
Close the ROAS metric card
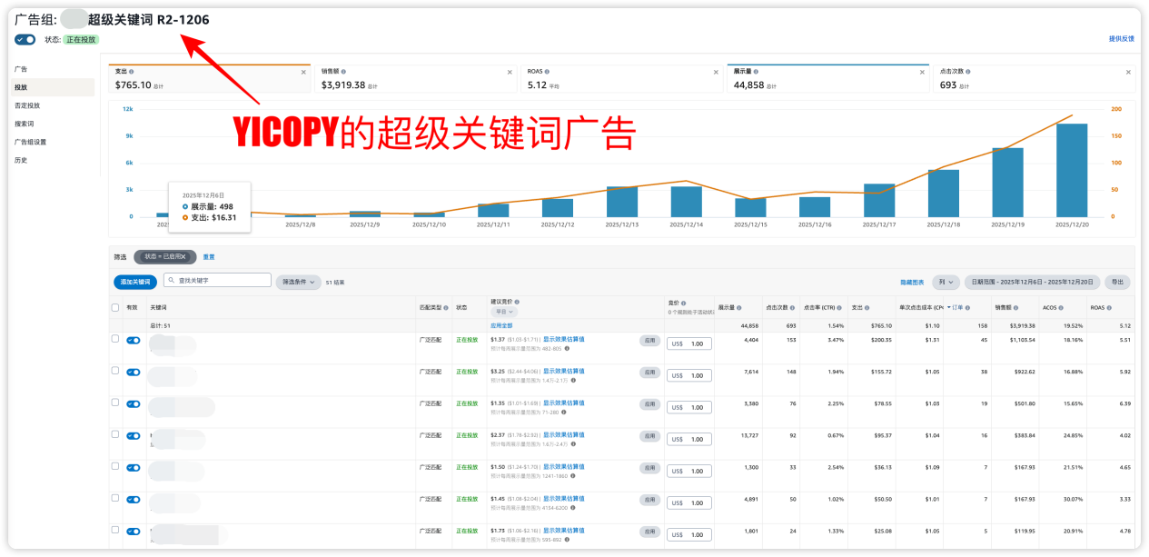[716, 72]
